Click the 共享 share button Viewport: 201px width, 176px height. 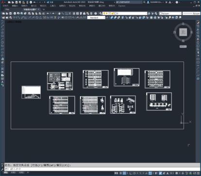50,2
